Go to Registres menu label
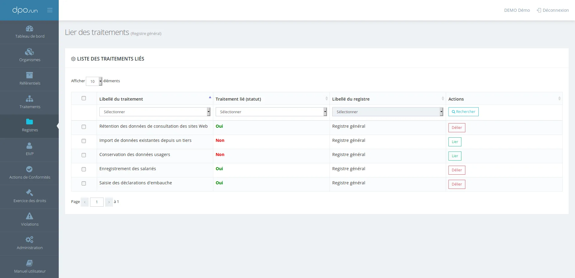The height and width of the screenshot is (278, 575). (x=30, y=130)
